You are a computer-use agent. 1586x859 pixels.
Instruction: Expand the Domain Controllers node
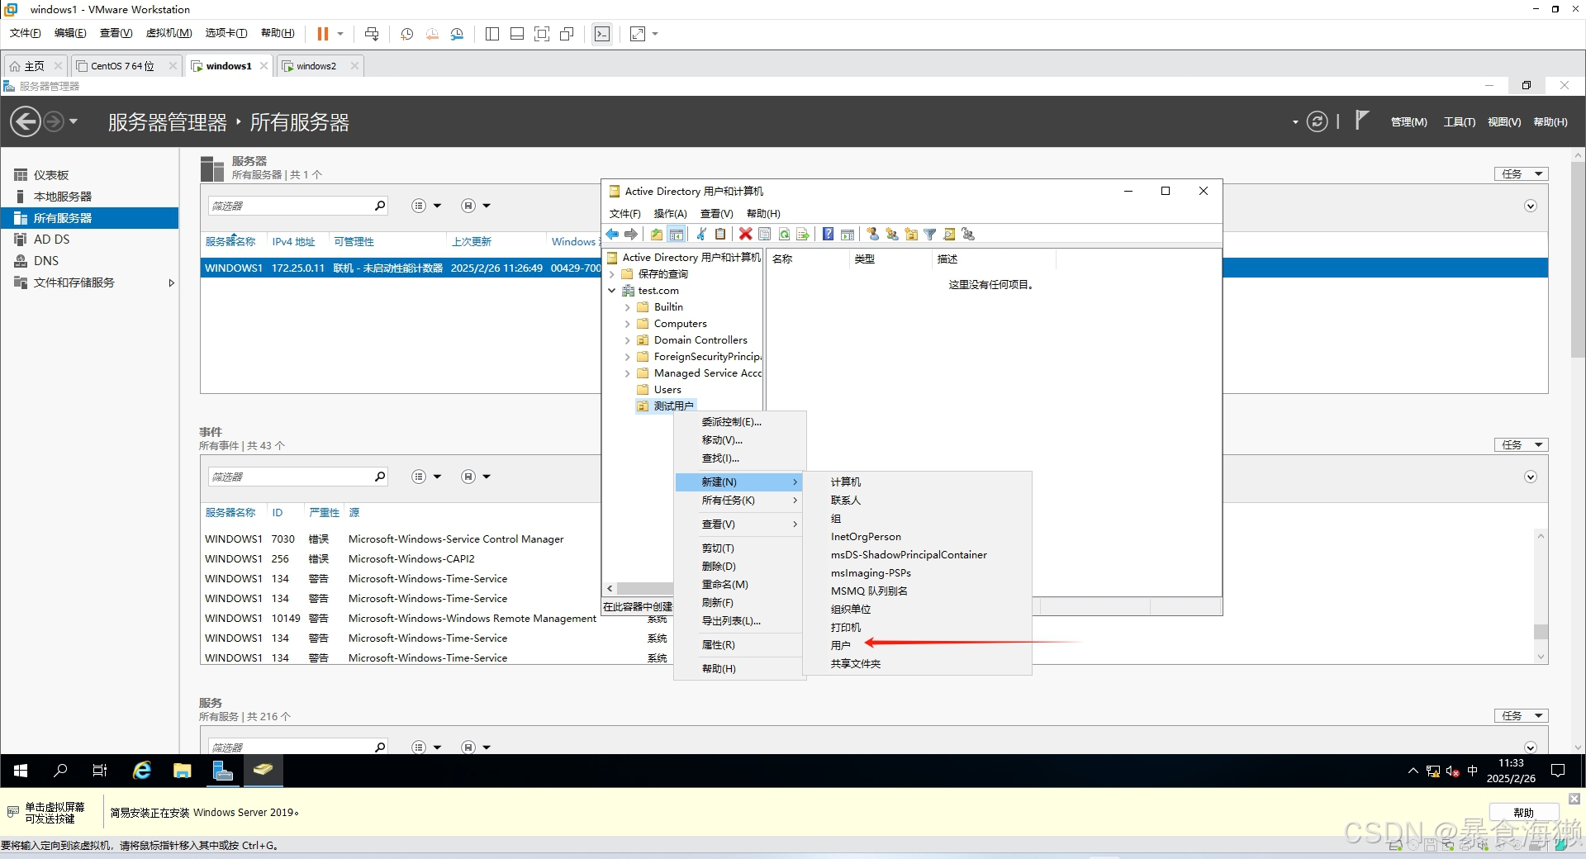pyautogui.click(x=627, y=340)
